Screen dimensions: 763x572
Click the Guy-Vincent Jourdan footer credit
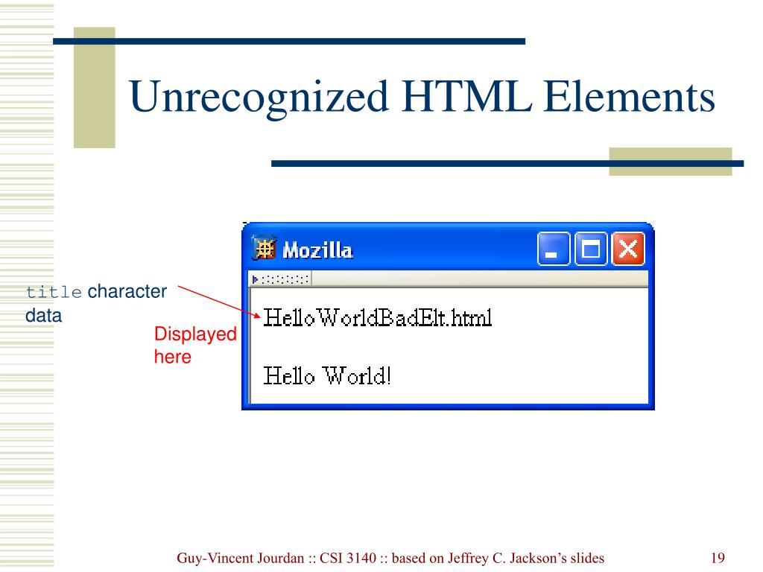pyautogui.click(x=390, y=558)
